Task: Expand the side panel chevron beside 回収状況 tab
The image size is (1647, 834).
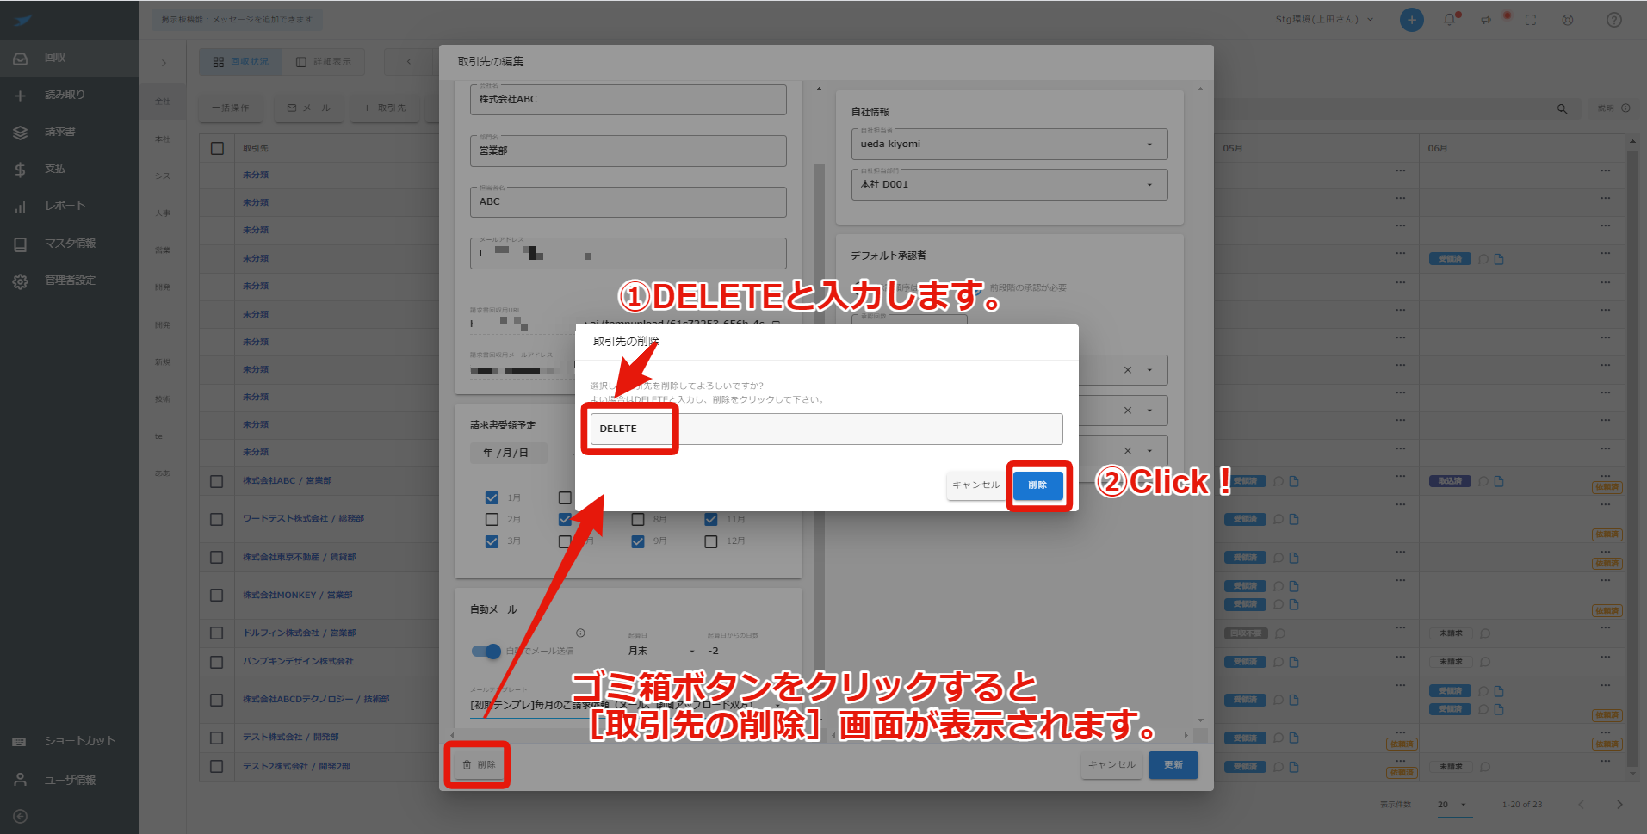Action: point(164,62)
